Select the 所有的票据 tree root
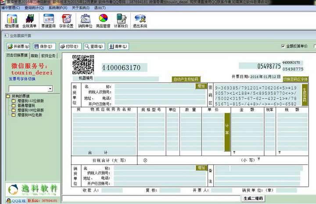 click(x=21, y=96)
